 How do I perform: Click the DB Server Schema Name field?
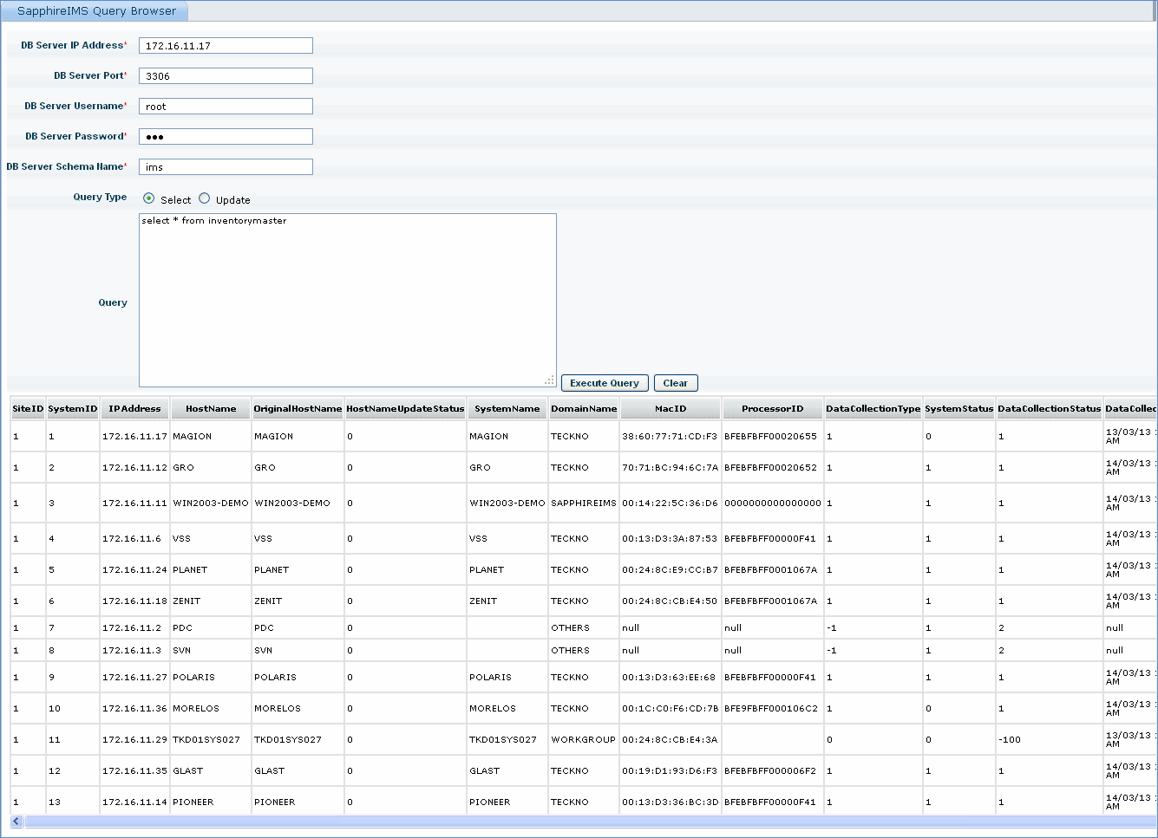pos(226,167)
